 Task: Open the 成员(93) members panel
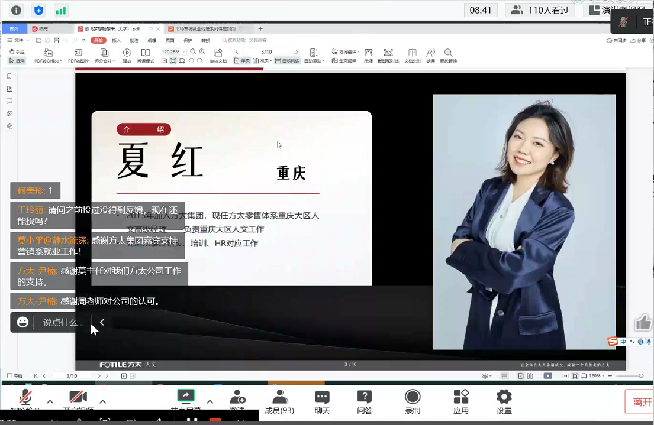tap(279, 401)
